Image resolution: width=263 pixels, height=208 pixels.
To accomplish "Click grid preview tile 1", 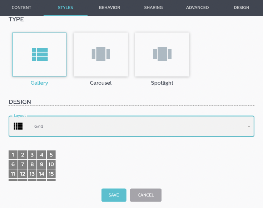I will (13, 155).
